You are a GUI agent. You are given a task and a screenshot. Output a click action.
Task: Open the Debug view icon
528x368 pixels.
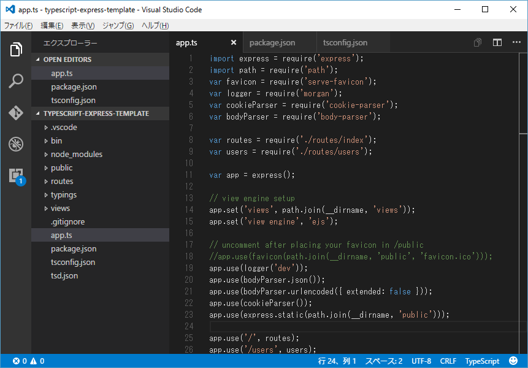16,144
